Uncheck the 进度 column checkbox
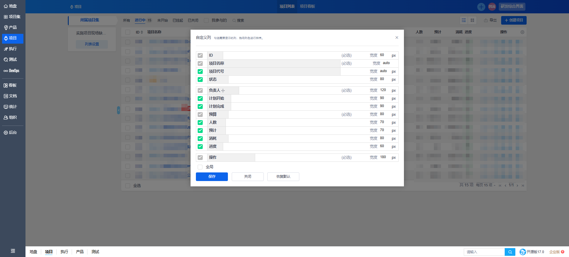This screenshot has height=257, width=569. [x=200, y=146]
